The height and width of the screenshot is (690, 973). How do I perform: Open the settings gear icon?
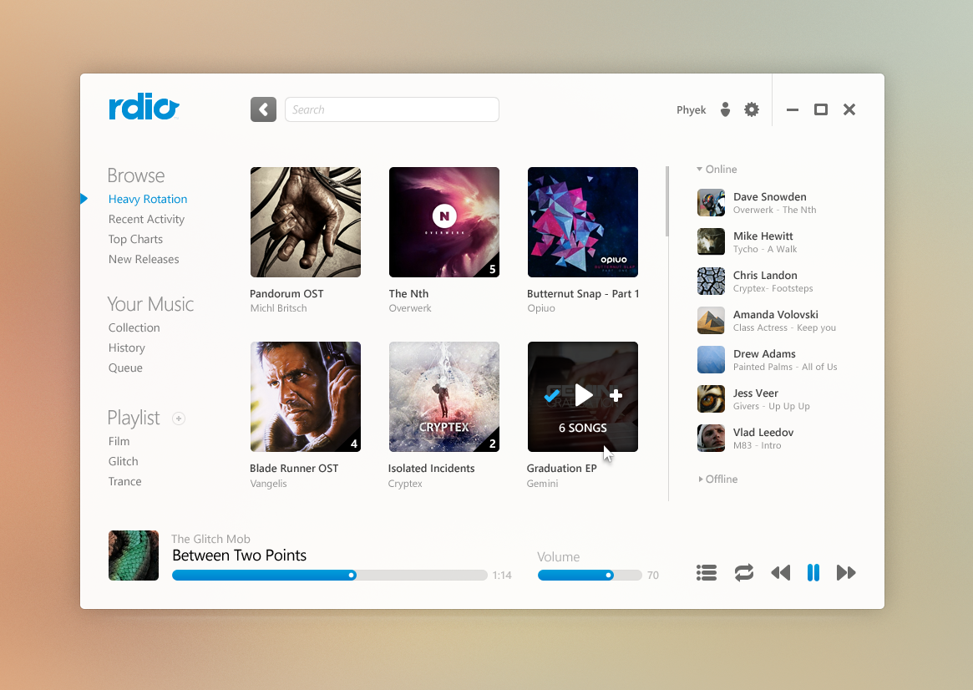coord(752,109)
